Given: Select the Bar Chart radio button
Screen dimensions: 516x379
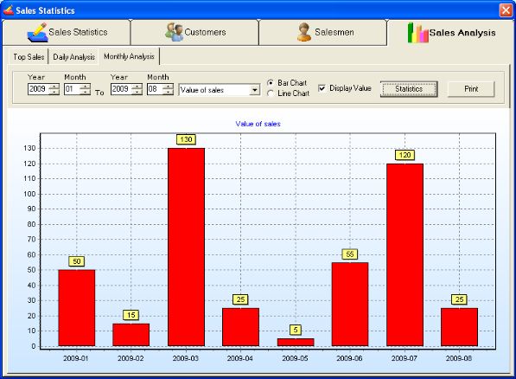Looking at the screenshot, I should [x=271, y=83].
